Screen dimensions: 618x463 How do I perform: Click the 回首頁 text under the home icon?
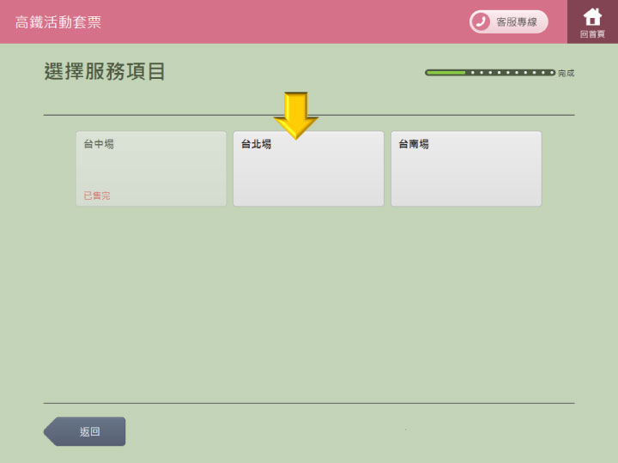(x=592, y=34)
